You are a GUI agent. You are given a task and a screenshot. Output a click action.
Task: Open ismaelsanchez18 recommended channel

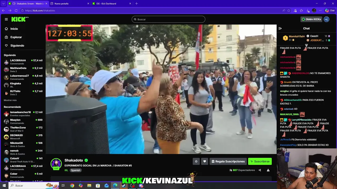pyautogui.click(x=23, y=114)
